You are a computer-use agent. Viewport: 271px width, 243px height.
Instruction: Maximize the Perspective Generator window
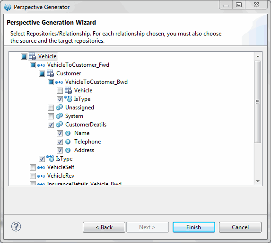click(x=239, y=5)
